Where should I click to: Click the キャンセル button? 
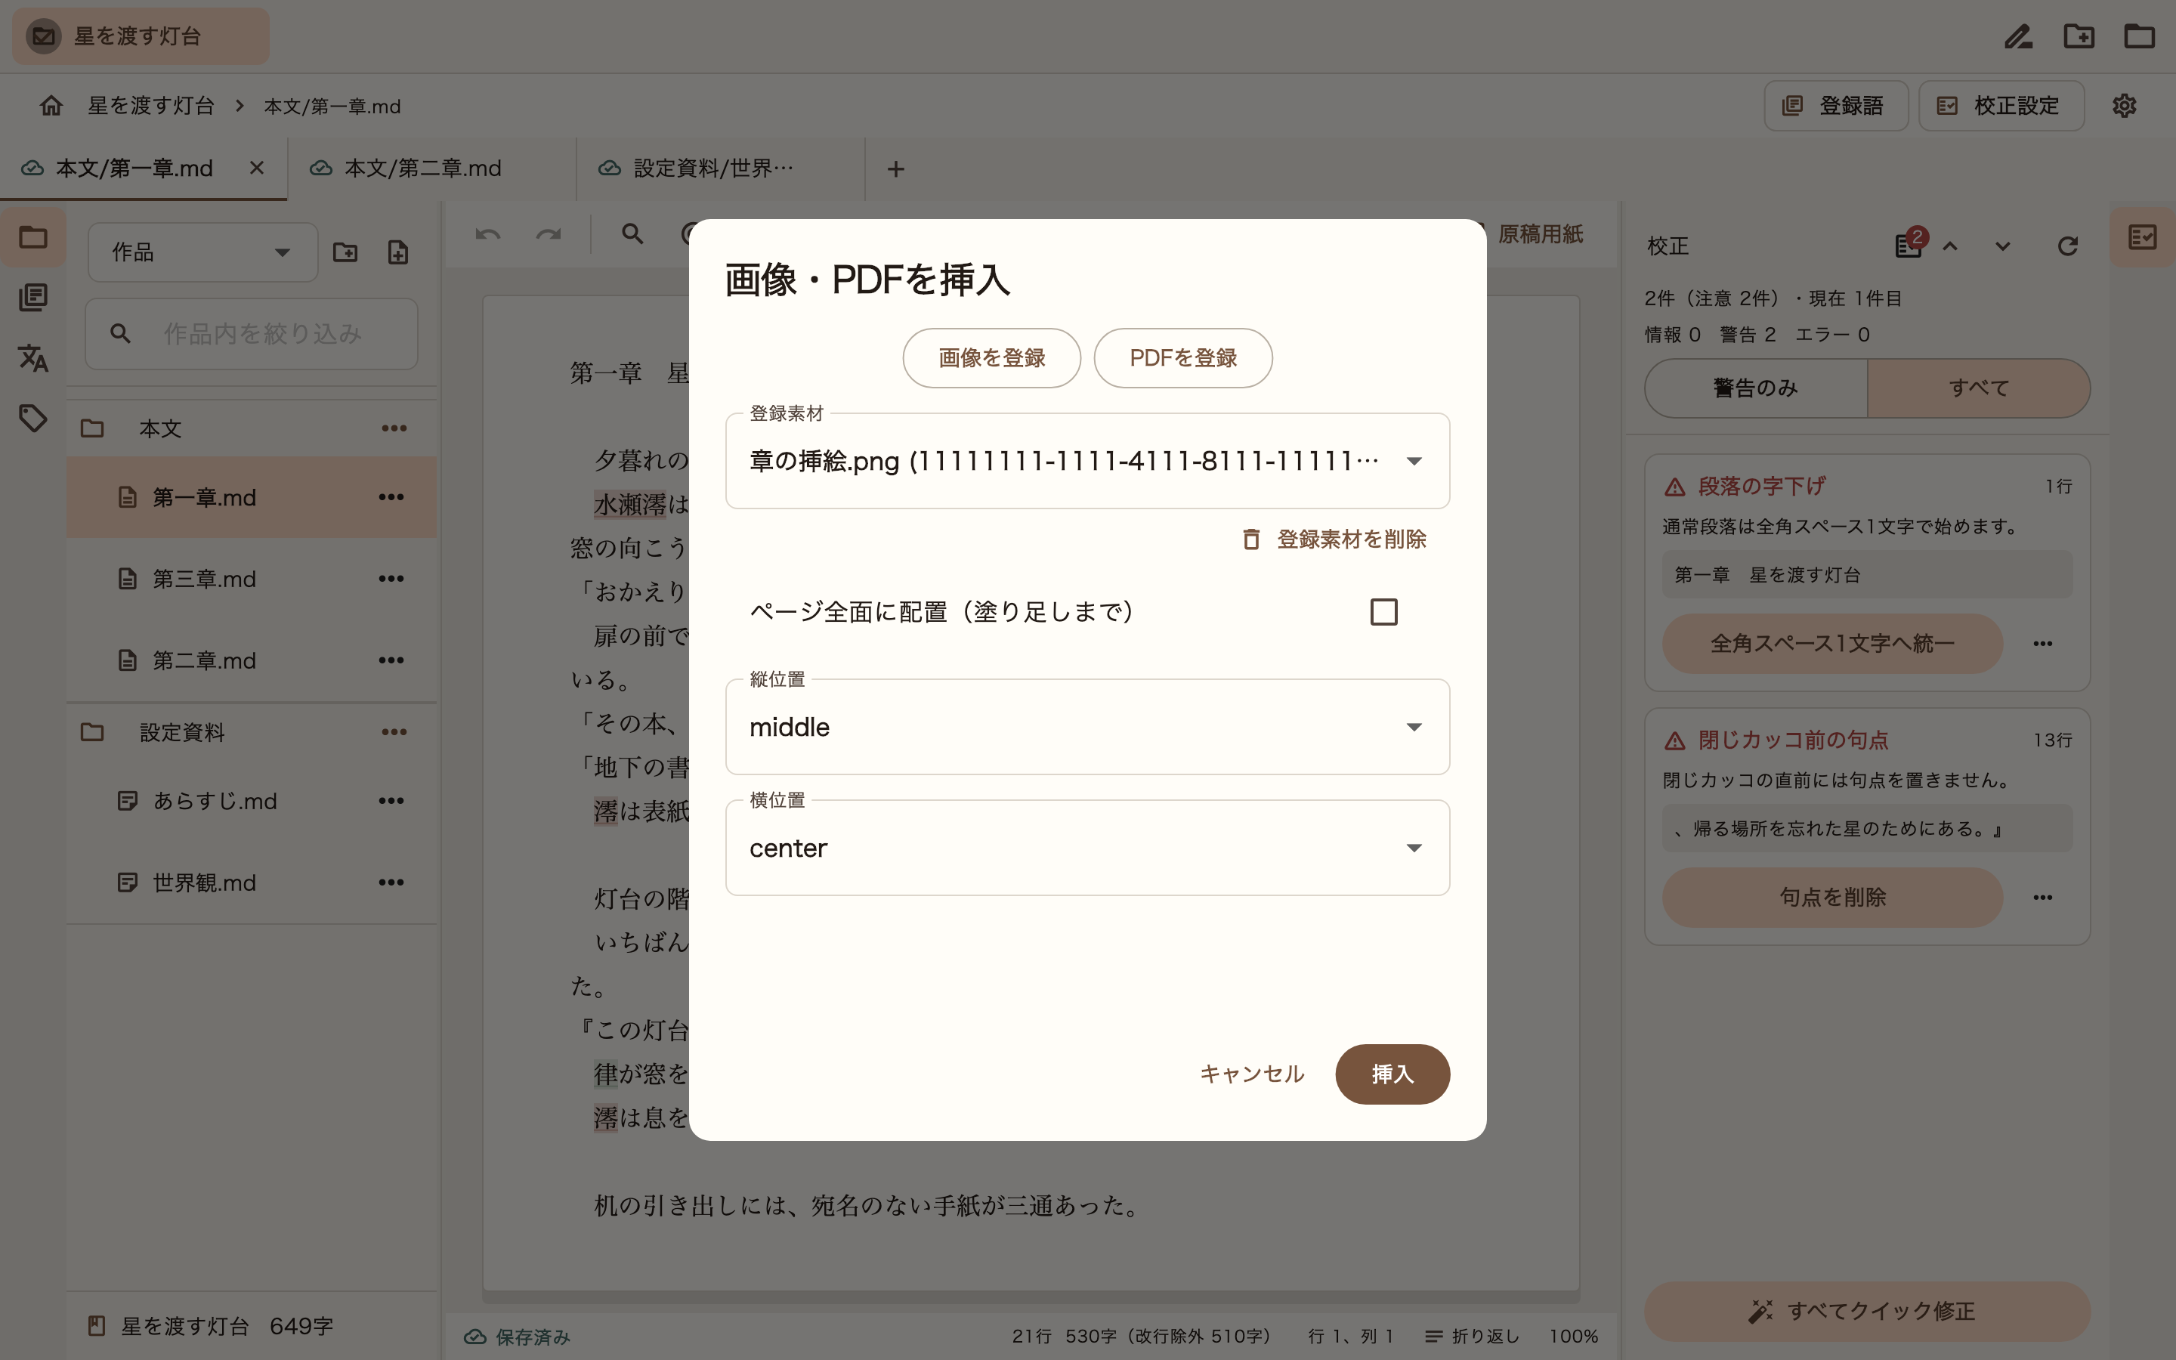click(x=1252, y=1074)
